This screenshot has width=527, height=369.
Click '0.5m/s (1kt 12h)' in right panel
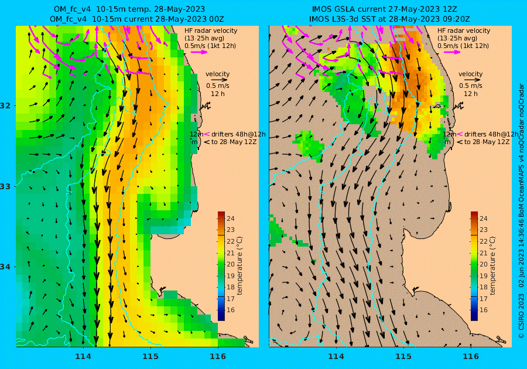(463, 46)
